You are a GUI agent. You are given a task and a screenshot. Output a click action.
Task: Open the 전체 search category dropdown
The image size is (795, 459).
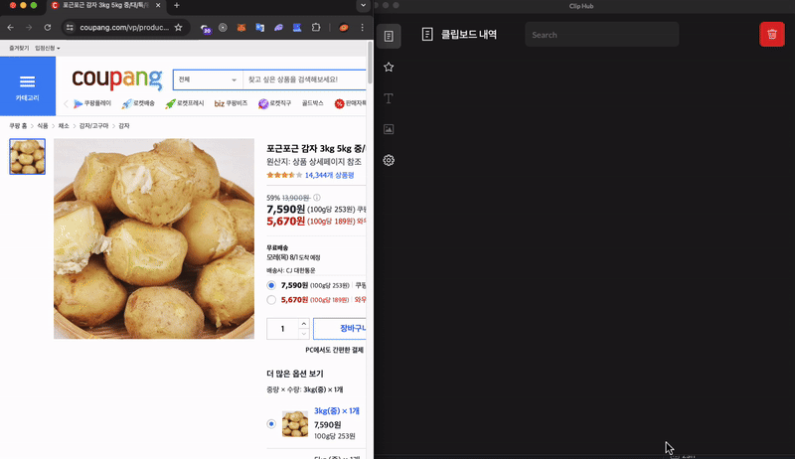coord(208,79)
